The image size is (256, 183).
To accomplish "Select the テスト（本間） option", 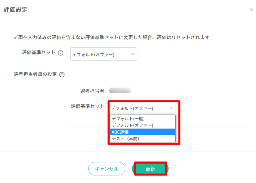I will (x=126, y=139).
